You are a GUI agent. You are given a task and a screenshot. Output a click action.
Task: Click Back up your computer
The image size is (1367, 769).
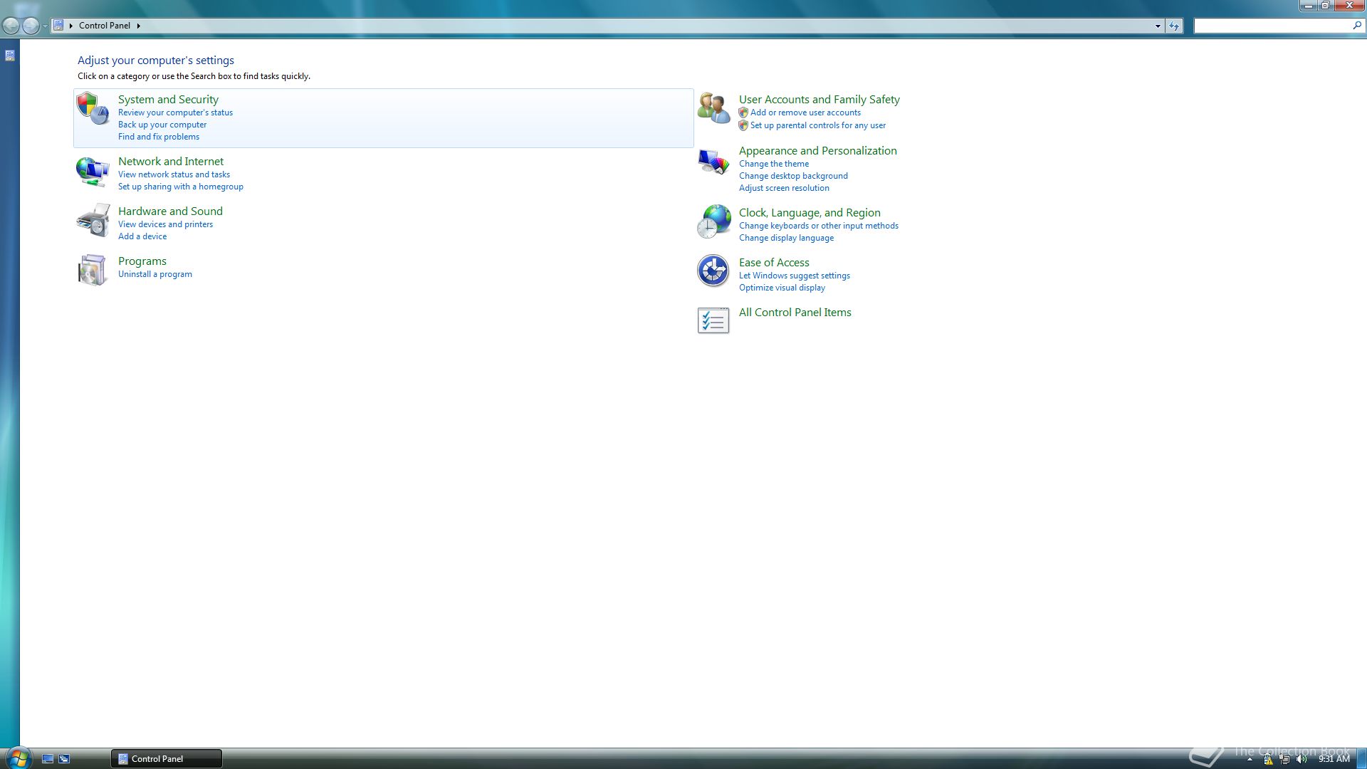162,125
